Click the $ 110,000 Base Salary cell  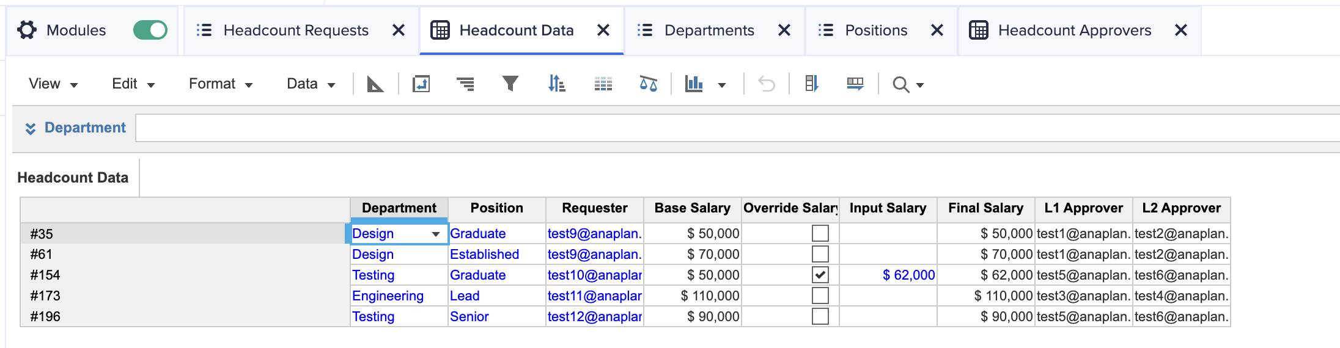(693, 295)
